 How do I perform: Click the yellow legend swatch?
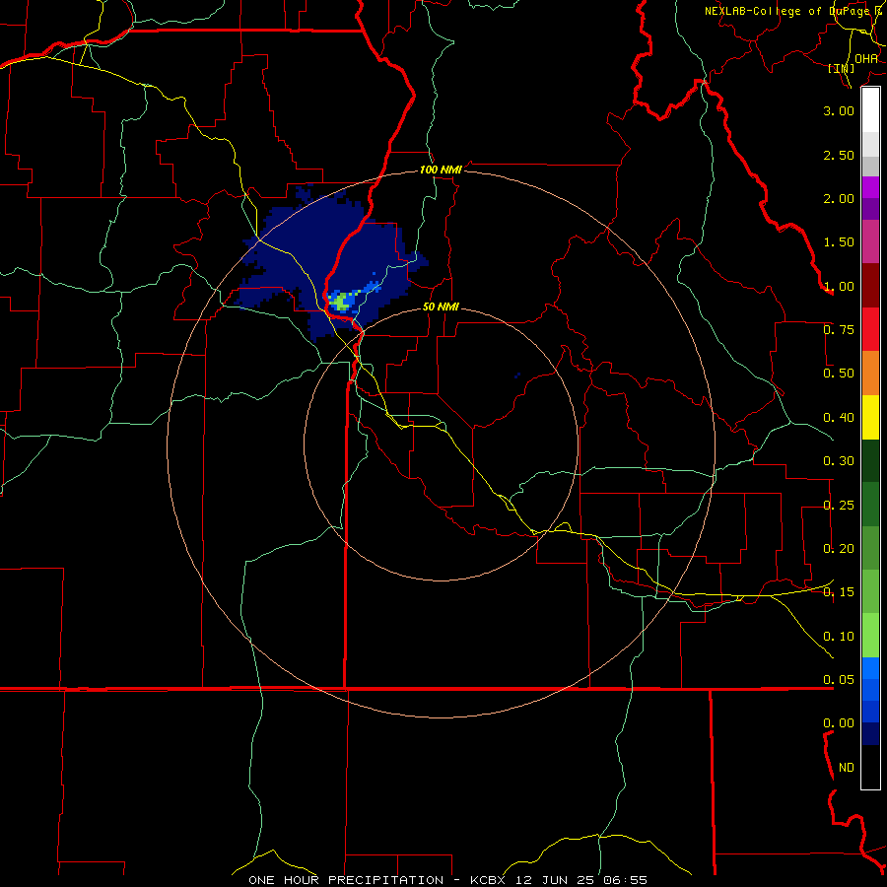[870, 417]
